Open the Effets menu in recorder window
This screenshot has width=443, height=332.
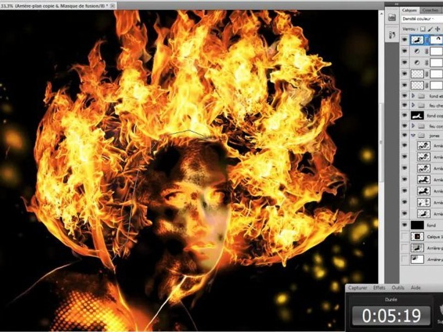379,288
